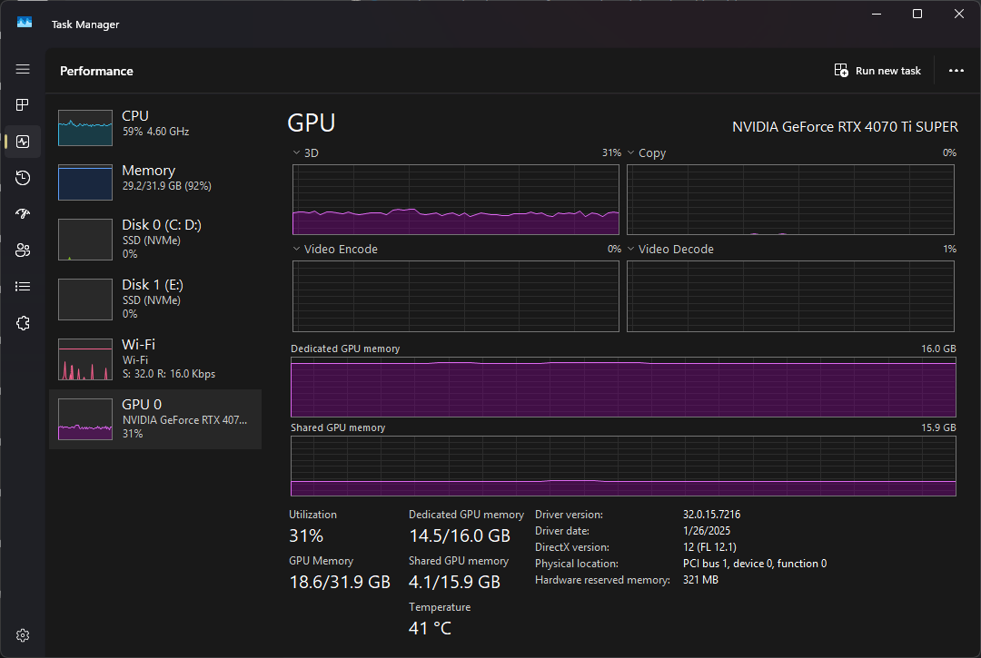Click the Dedicated GPU memory graph
Image resolution: width=981 pixels, height=658 pixels.
[623, 387]
